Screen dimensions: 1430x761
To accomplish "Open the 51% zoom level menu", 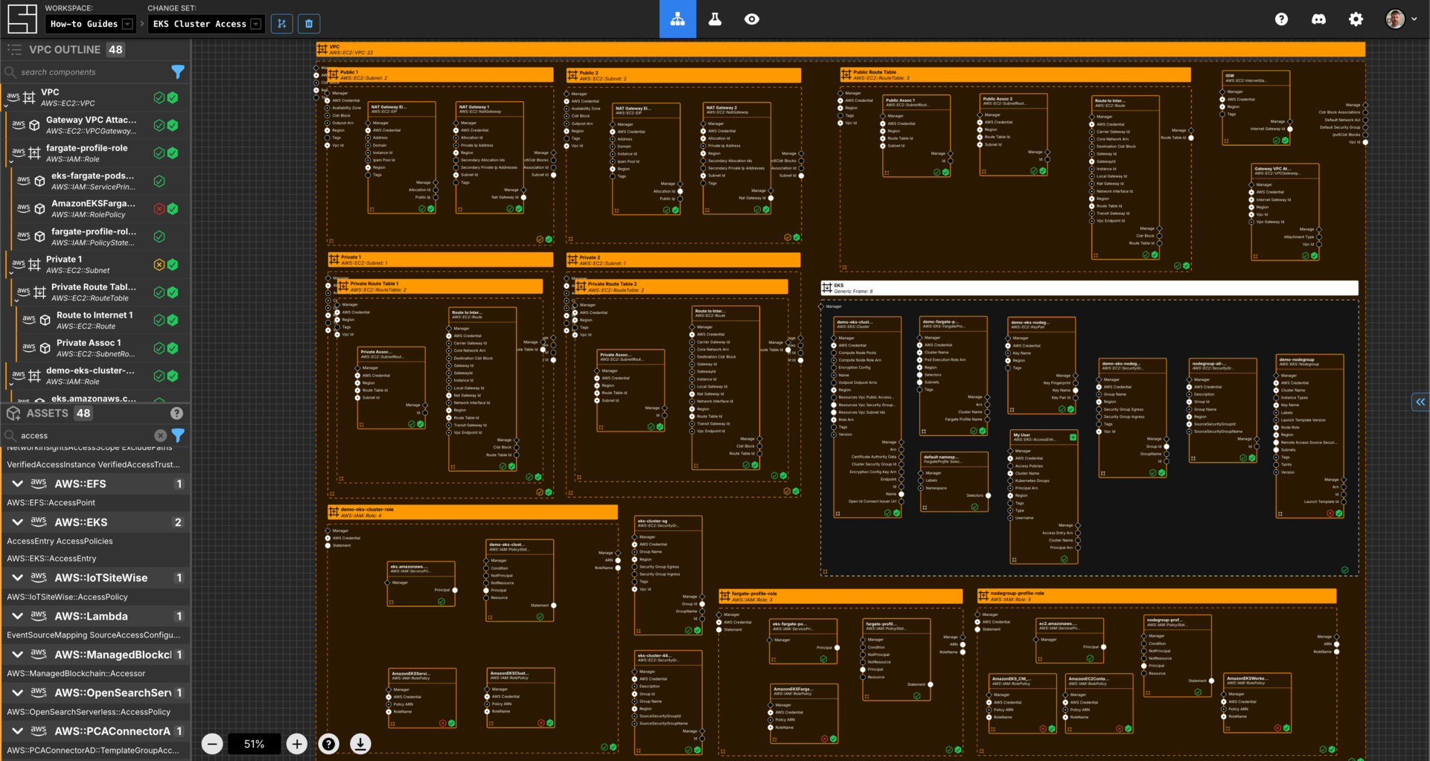I will (x=255, y=744).
